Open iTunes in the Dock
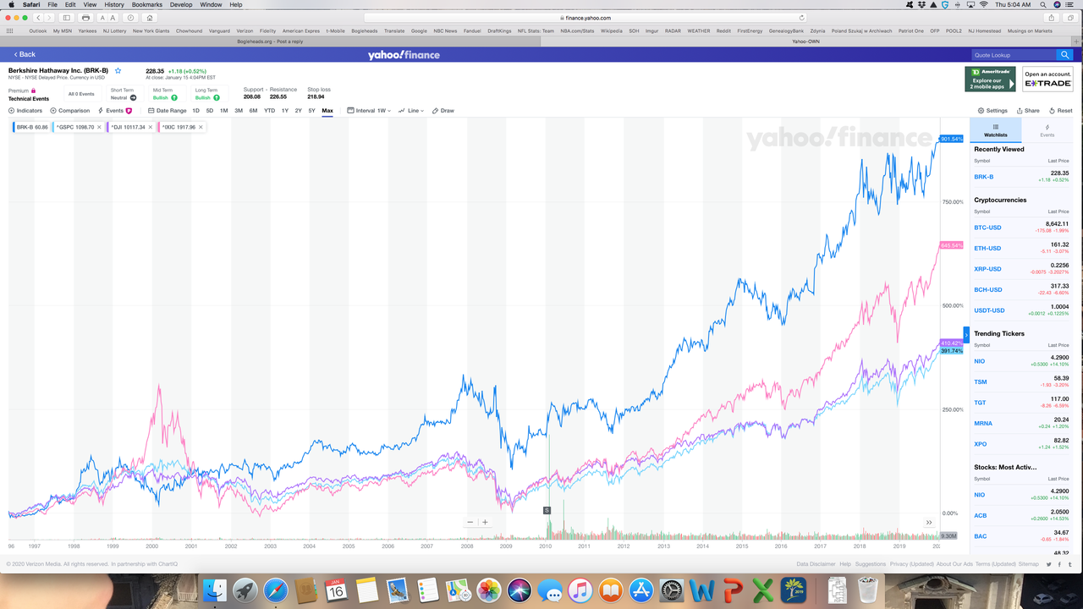Image resolution: width=1083 pixels, height=609 pixels. click(580, 590)
